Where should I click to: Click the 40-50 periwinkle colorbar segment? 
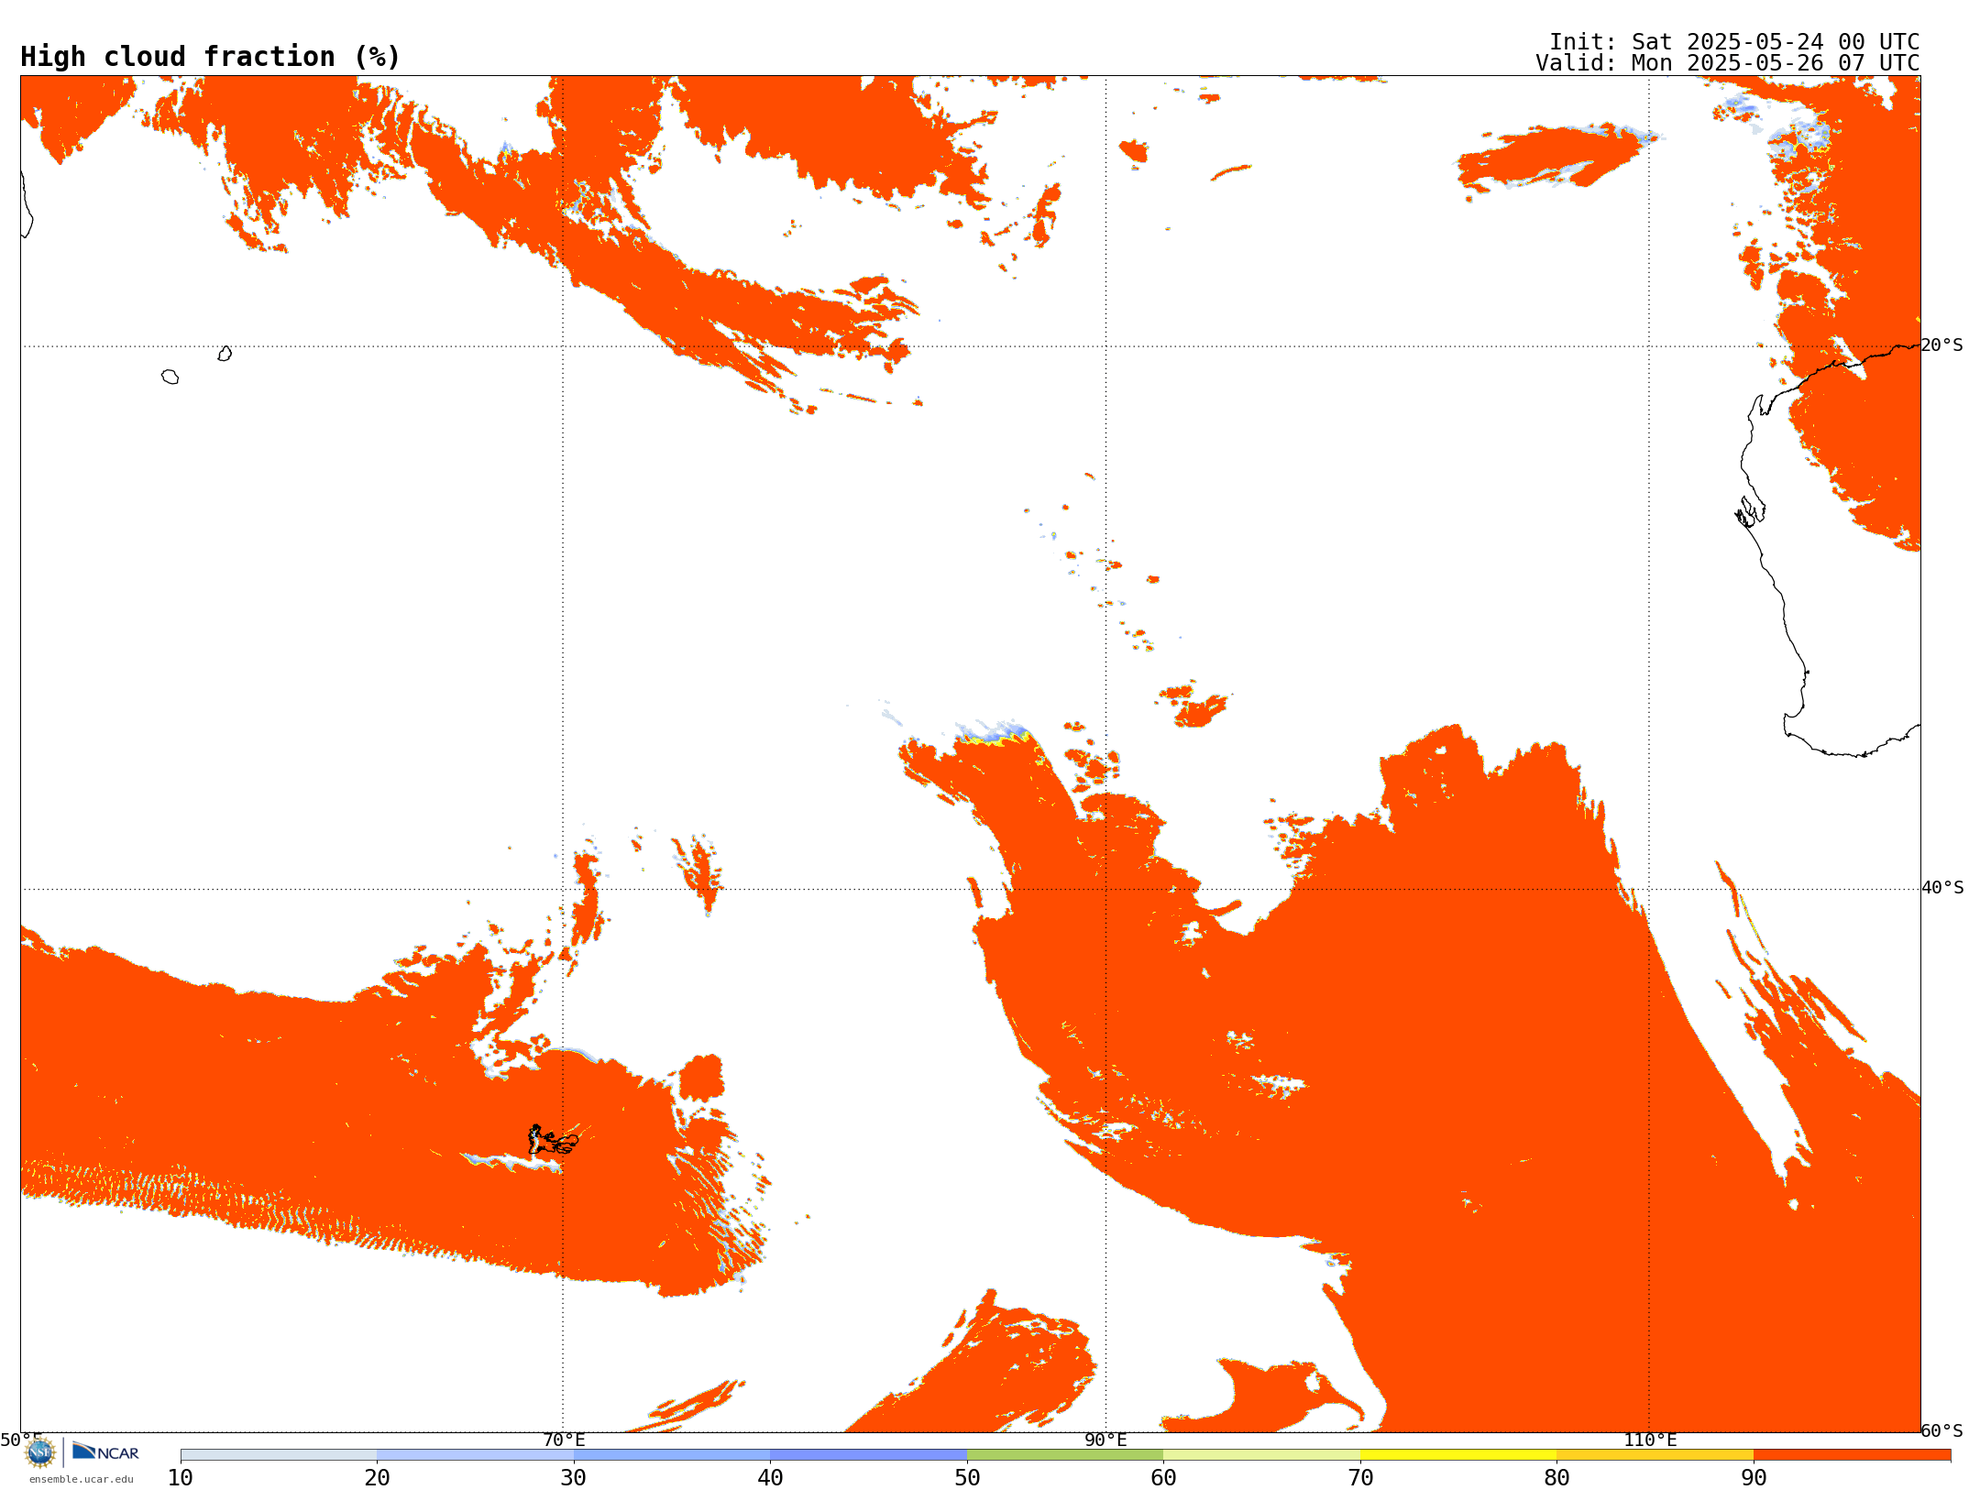868,1455
